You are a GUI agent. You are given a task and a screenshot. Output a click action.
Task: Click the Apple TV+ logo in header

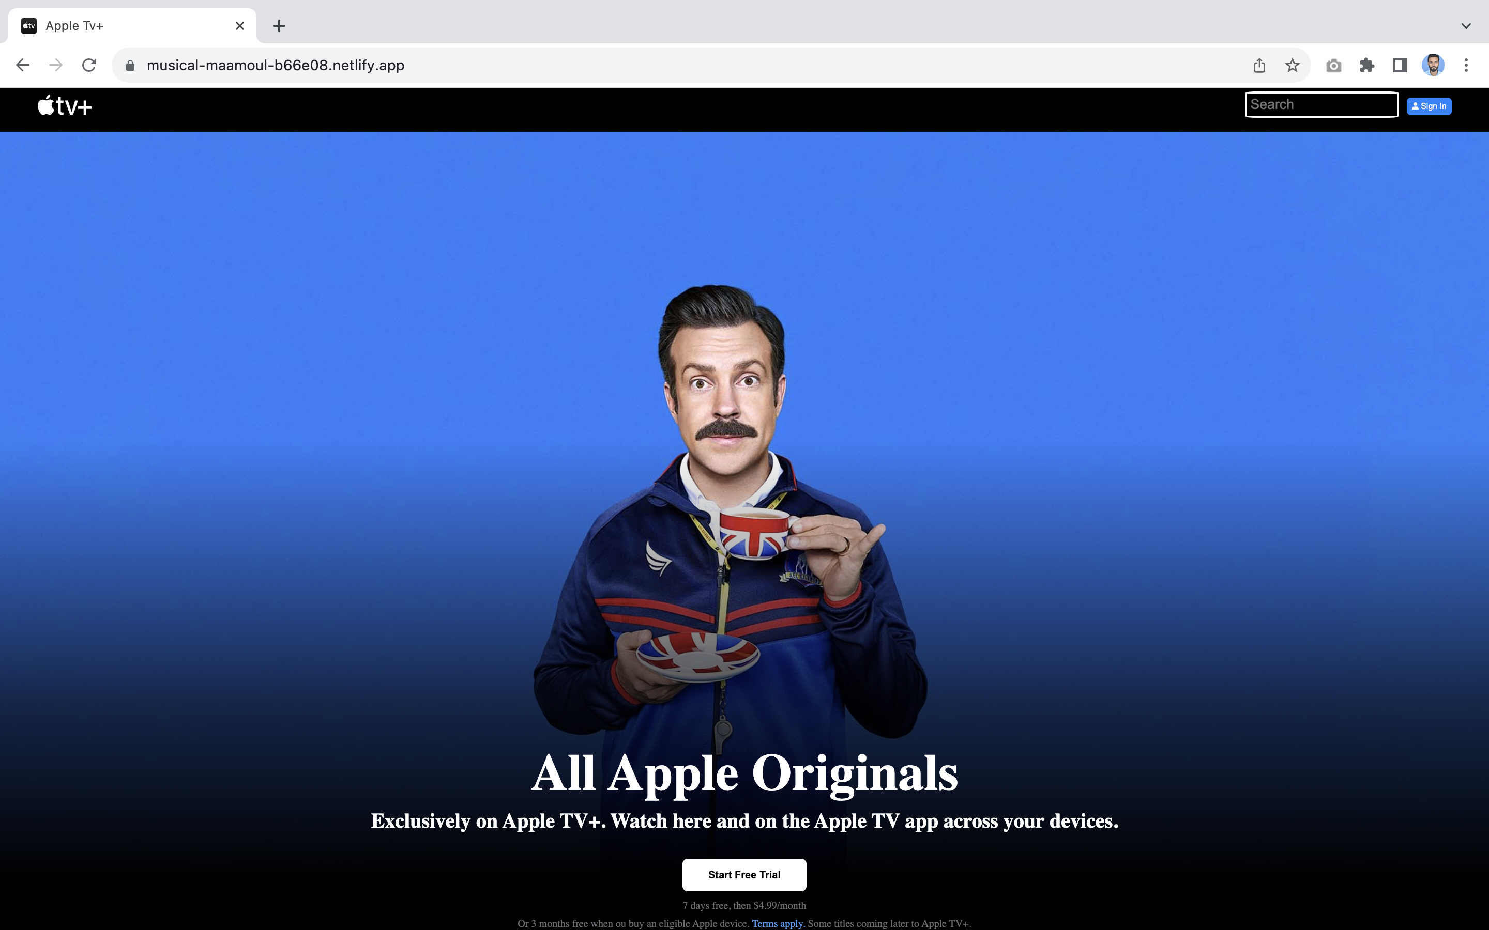[65, 106]
